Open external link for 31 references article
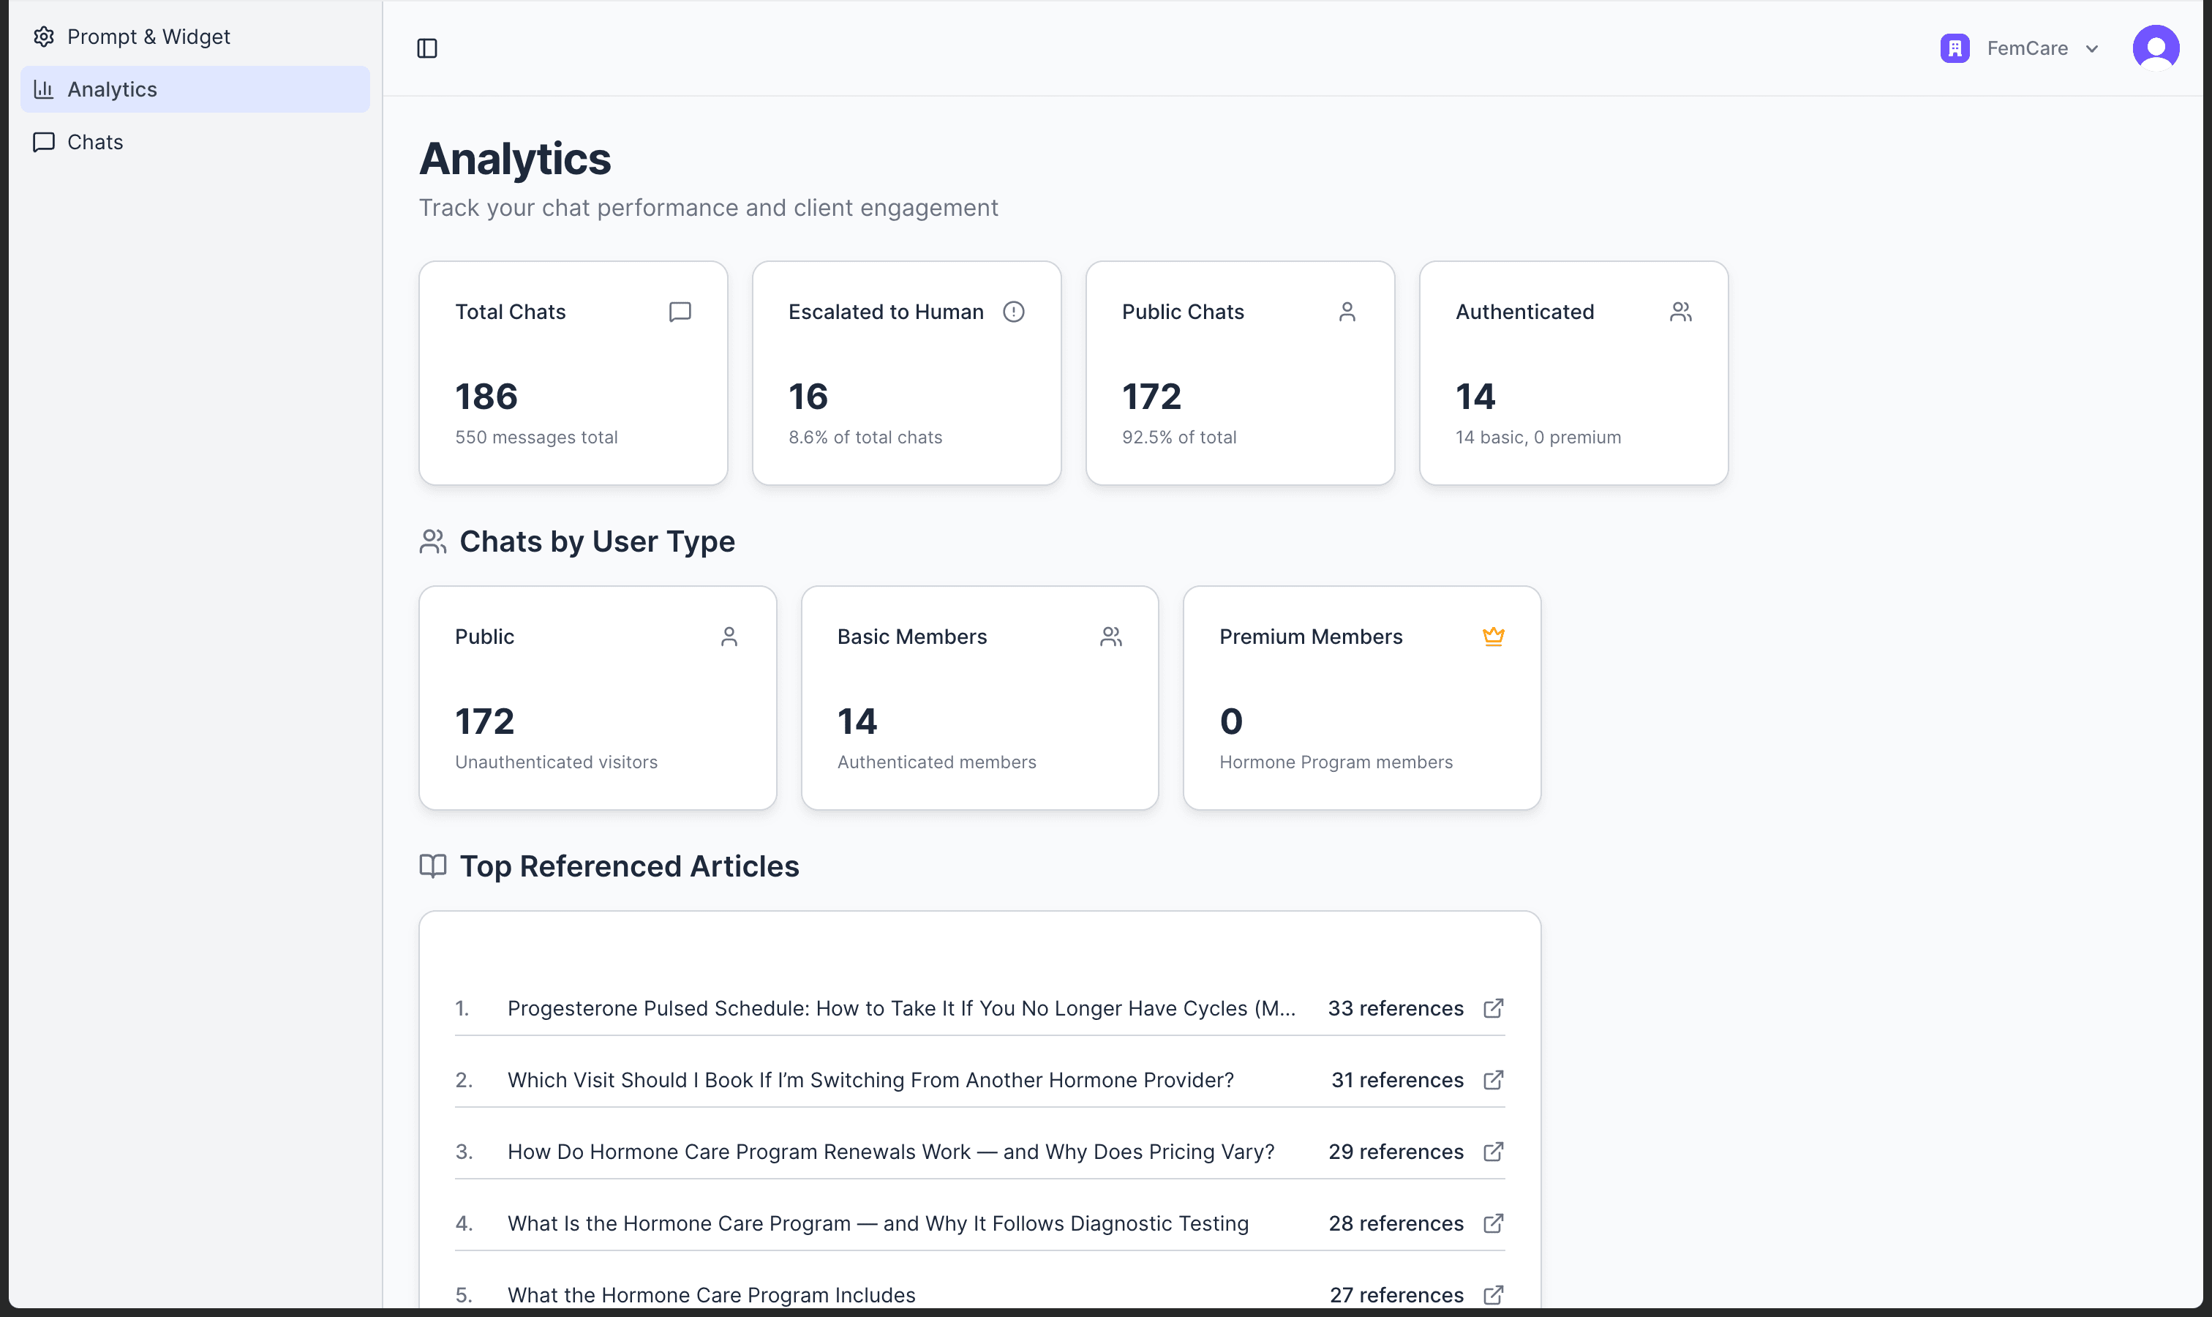This screenshot has width=2212, height=1317. [x=1493, y=1080]
